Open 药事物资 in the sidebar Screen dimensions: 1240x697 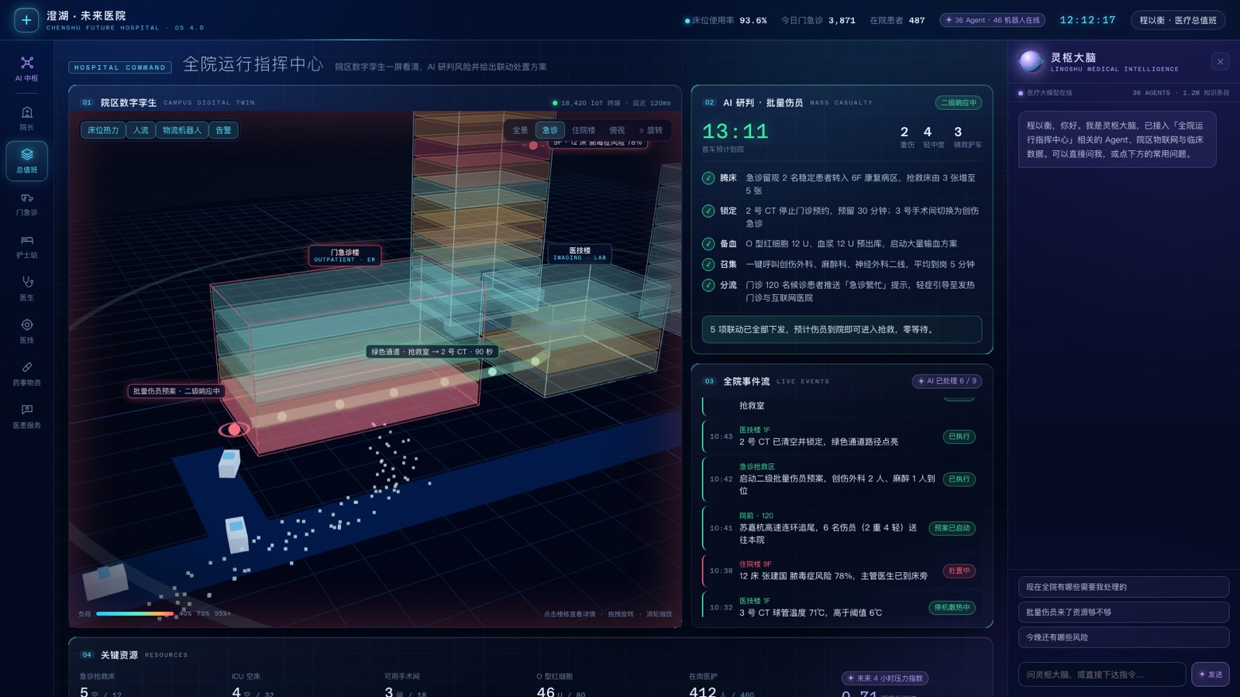[27, 373]
